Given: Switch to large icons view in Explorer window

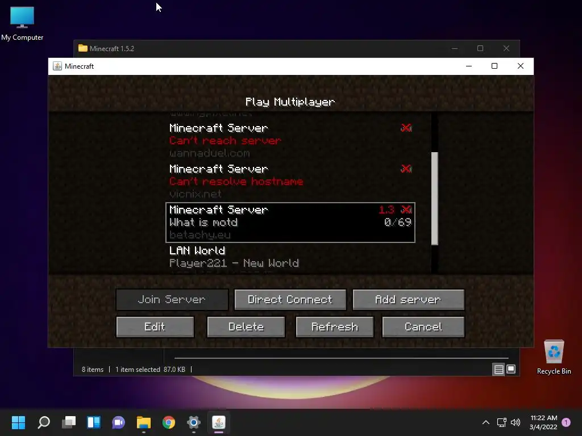Looking at the screenshot, I should (511, 369).
